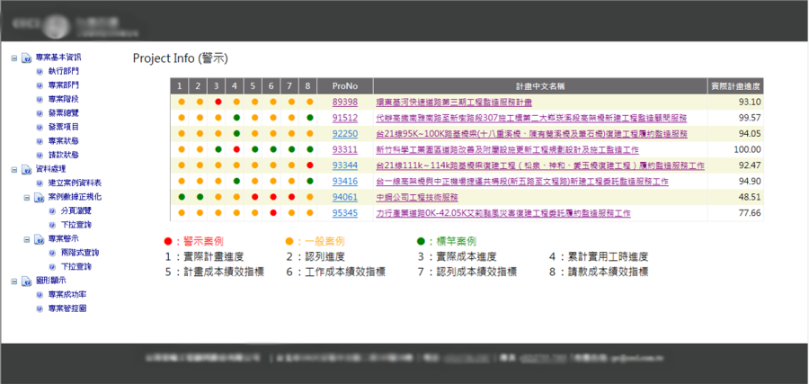Select 專案階段 in the sidebar tree
Viewport: 809px width, 384px height.
[63, 98]
